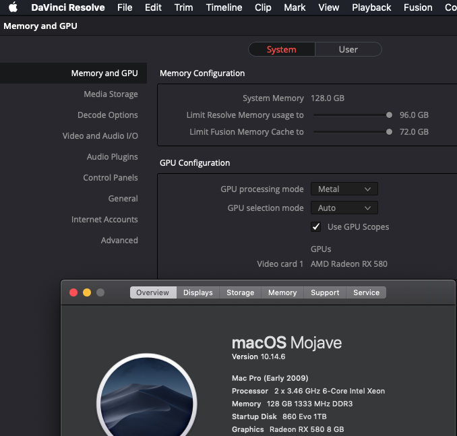Open GPU processing mode dropdown
The height and width of the screenshot is (436, 457).
[344, 189]
